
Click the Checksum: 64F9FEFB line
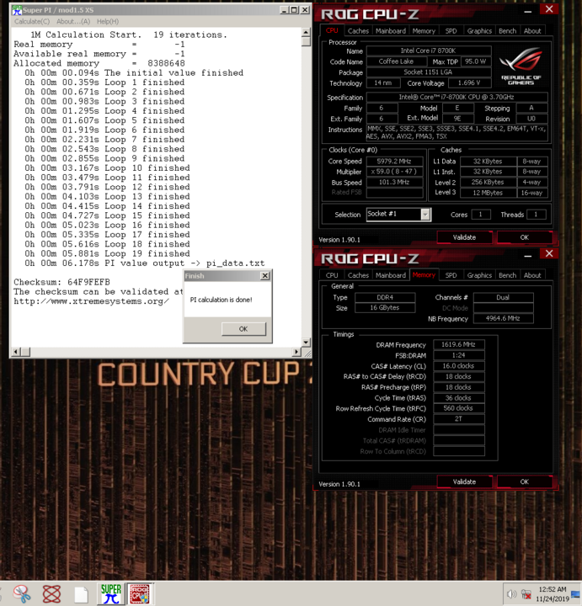click(61, 282)
